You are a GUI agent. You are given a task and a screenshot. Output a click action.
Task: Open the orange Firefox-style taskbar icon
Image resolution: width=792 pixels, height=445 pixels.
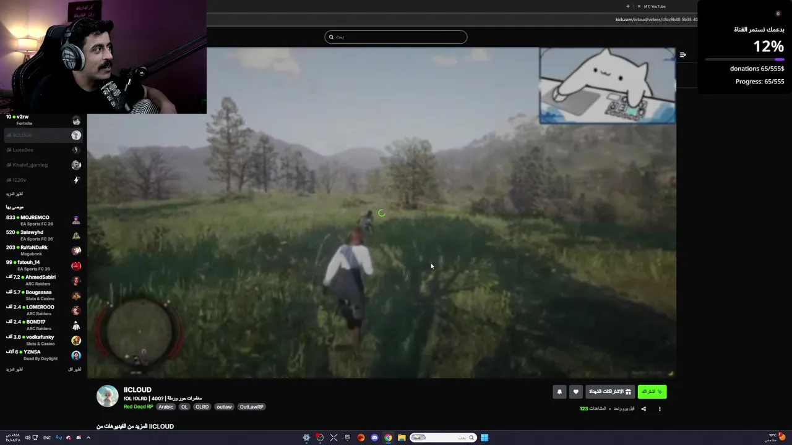click(361, 438)
